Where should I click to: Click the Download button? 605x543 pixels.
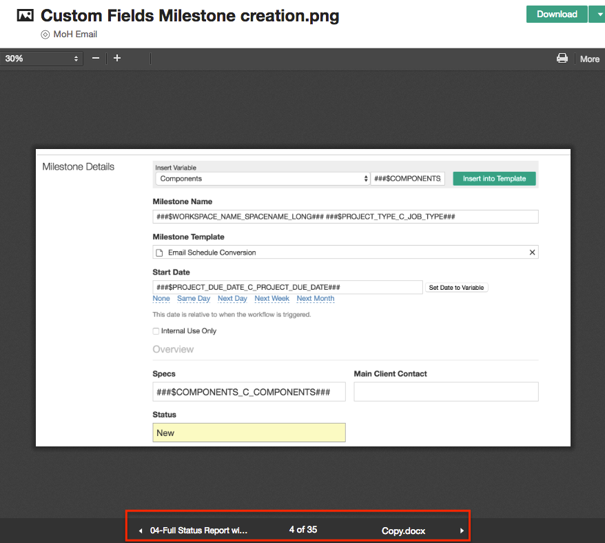(x=557, y=14)
